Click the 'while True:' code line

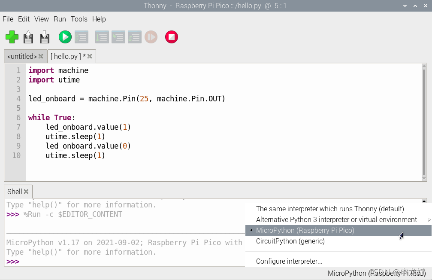tap(51, 118)
